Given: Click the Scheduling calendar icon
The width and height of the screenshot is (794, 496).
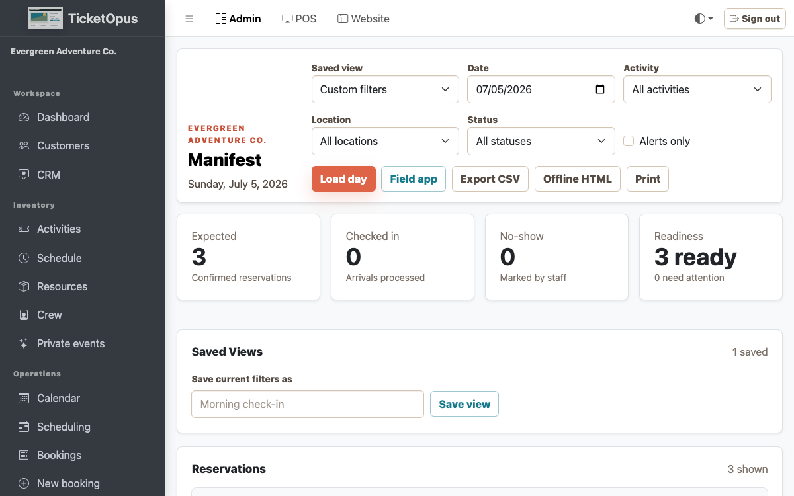Looking at the screenshot, I should pos(24,427).
